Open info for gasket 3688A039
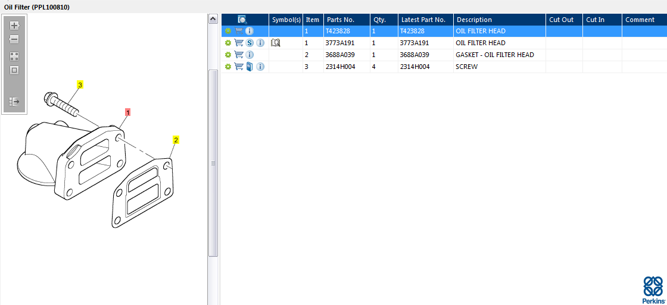 click(x=250, y=55)
